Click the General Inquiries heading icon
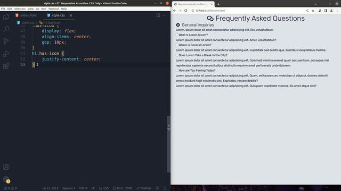Viewport: 341px width, 191px height. [x=178, y=25]
